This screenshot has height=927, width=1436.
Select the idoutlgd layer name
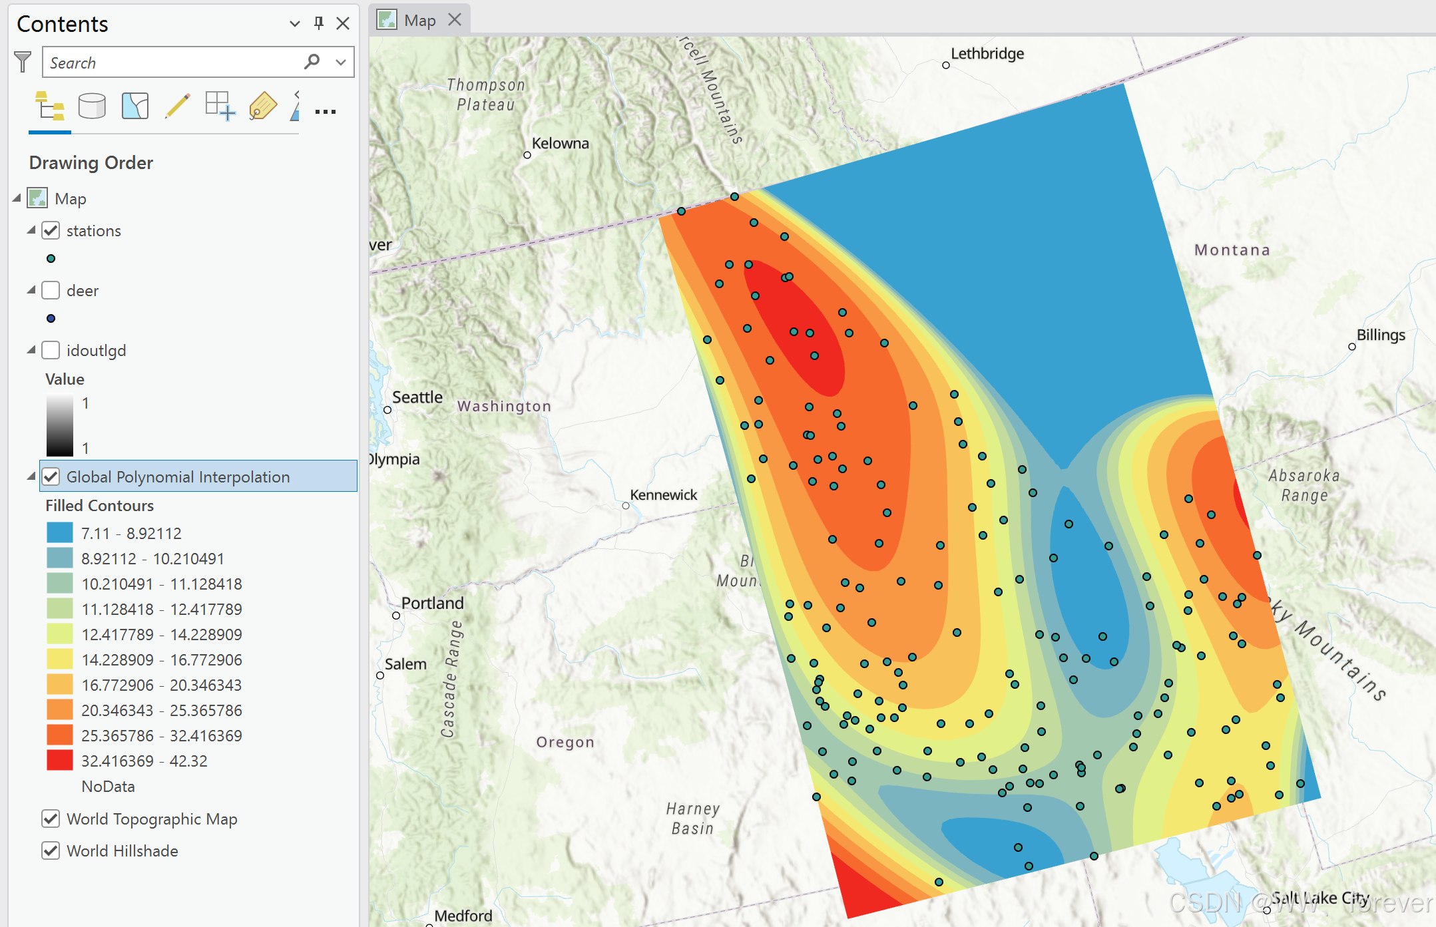click(x=96, y=351)
